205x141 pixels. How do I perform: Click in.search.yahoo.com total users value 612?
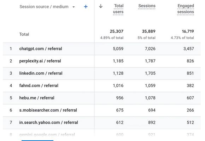click(x=120, y=123)
